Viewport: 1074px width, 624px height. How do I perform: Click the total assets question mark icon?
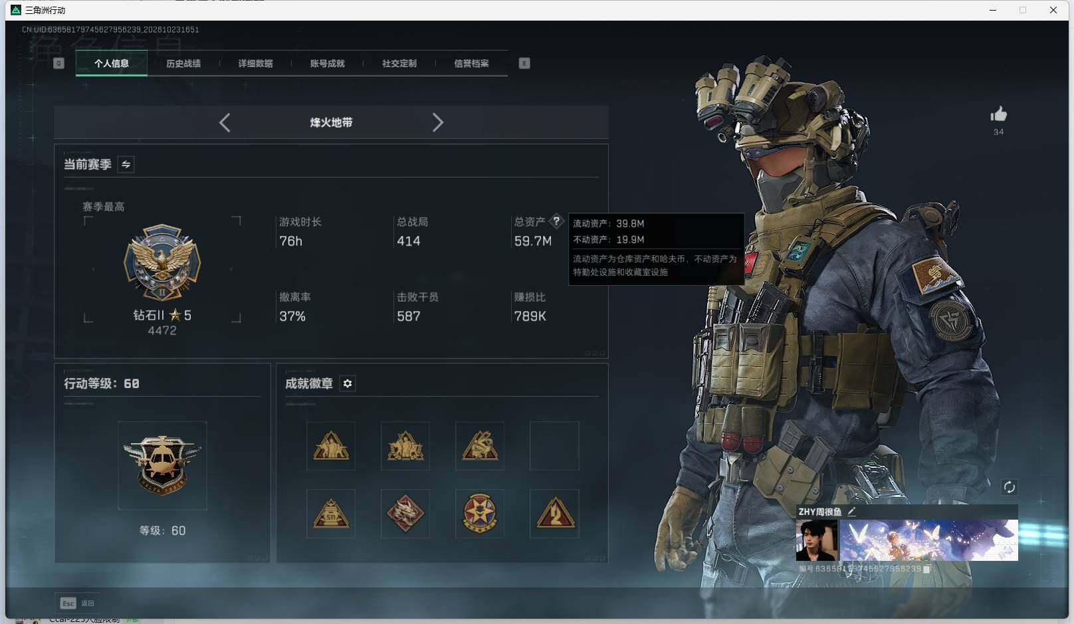(556, 221)
